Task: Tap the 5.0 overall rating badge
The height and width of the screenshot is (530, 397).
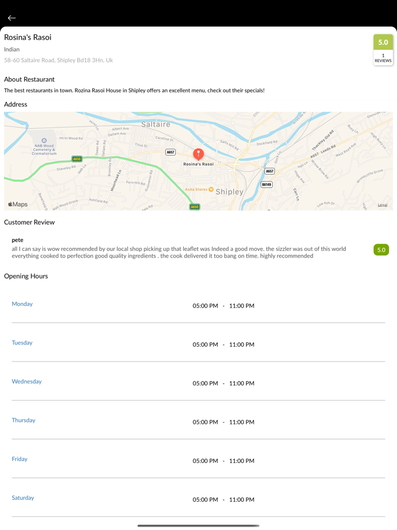Action: 383,42
